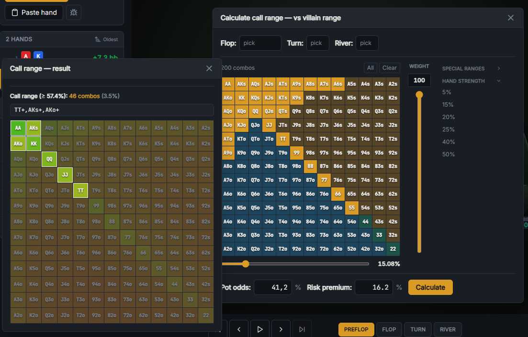This screenshot has width=528, height=337.
Task: Toggle 22 in the villain range grid
Action: [393, 249]
